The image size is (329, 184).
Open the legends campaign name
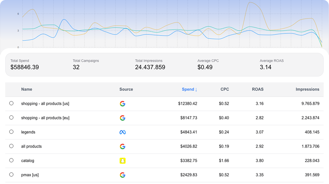(28, 132)
